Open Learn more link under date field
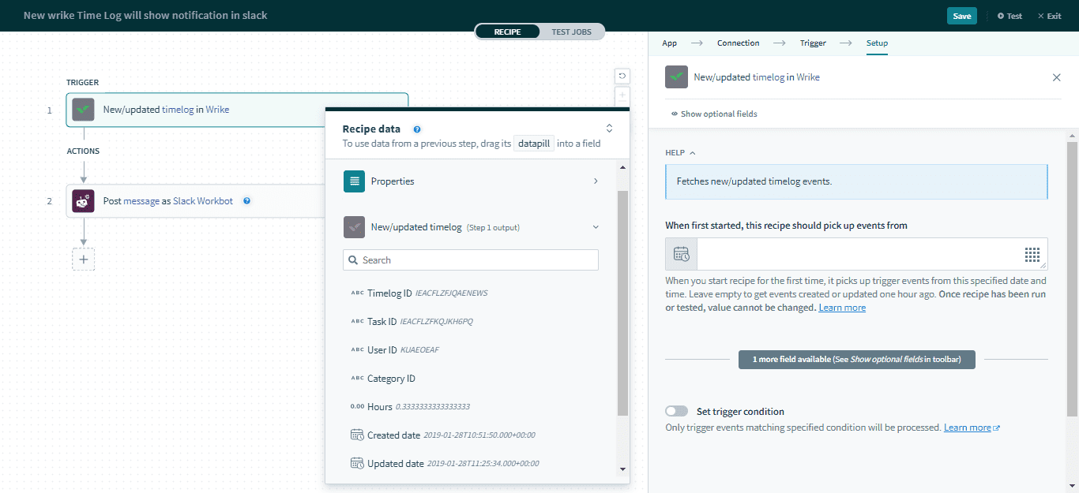 pos(841,308)
